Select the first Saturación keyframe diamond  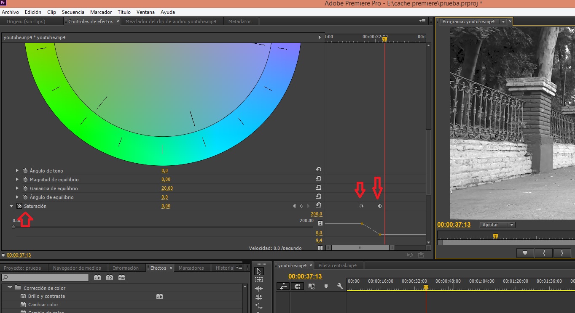[x=361, y=206]
